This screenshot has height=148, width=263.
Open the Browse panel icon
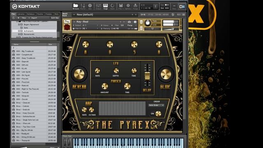coord(76,7)
